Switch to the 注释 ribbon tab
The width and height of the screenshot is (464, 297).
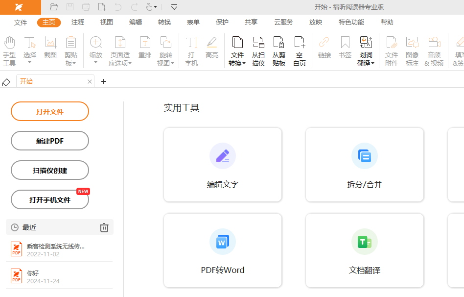[78, 22]
